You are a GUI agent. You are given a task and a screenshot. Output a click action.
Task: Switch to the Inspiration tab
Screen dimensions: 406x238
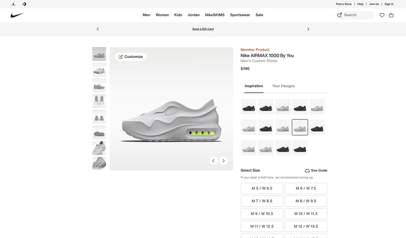[x=254, y=86]
